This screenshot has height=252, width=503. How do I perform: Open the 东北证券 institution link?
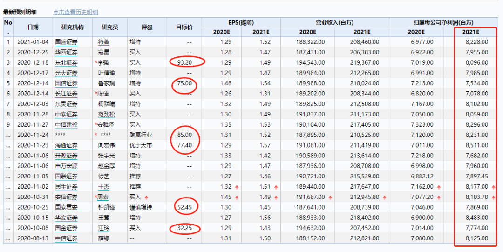(66, 62)
